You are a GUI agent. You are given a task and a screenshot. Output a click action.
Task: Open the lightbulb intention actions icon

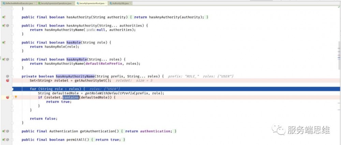point(16,97)
